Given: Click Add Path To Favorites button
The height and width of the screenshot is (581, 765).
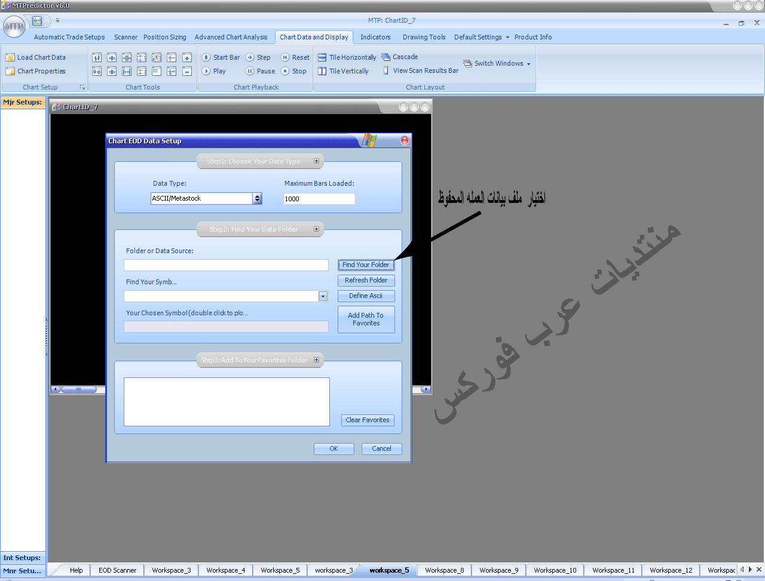Looking at the screenshot, I should (366, 319).
